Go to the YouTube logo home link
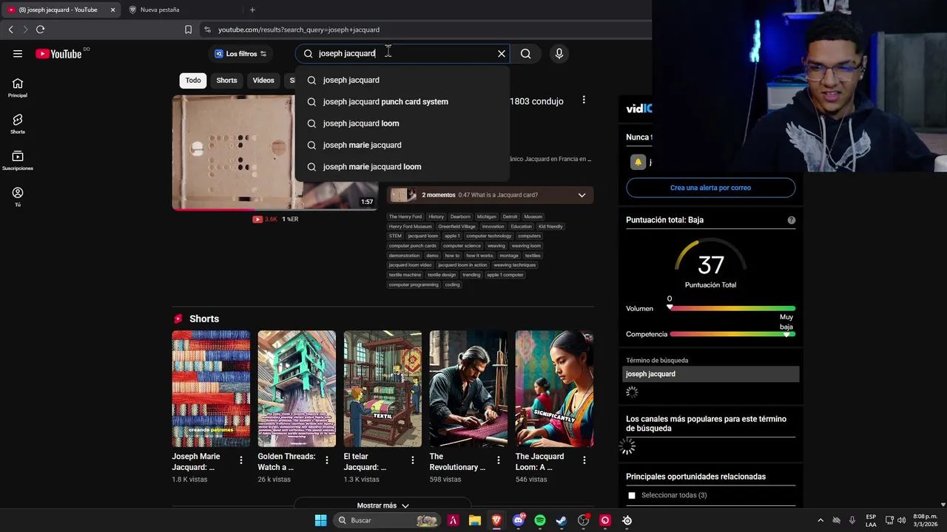The image size is (947, 532). pos(59,53)
